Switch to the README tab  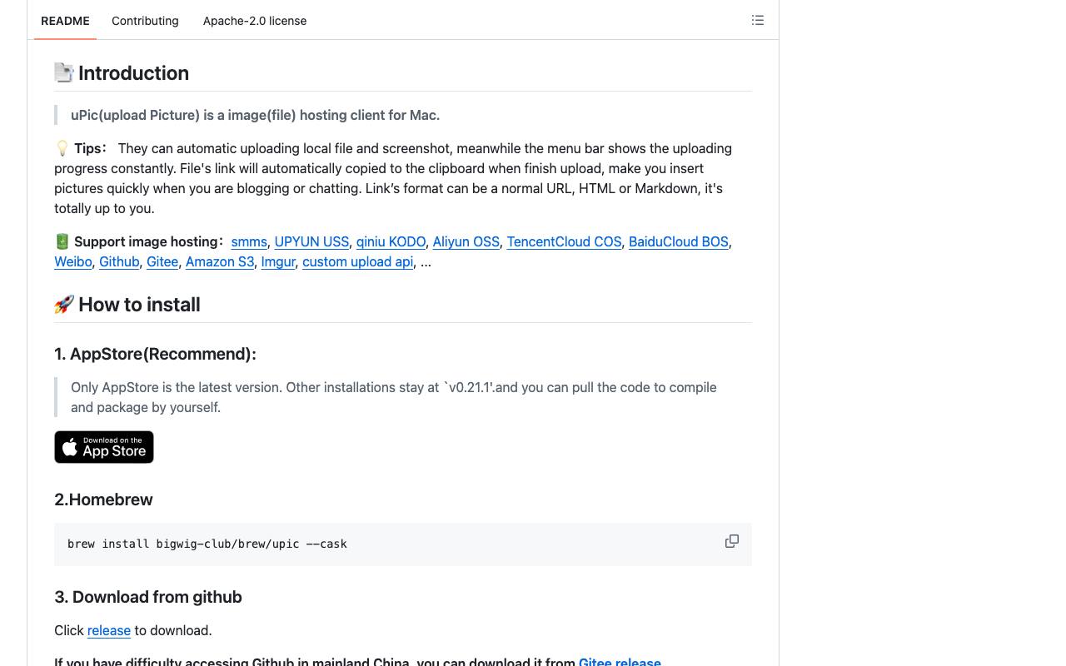tap(65, 21)
